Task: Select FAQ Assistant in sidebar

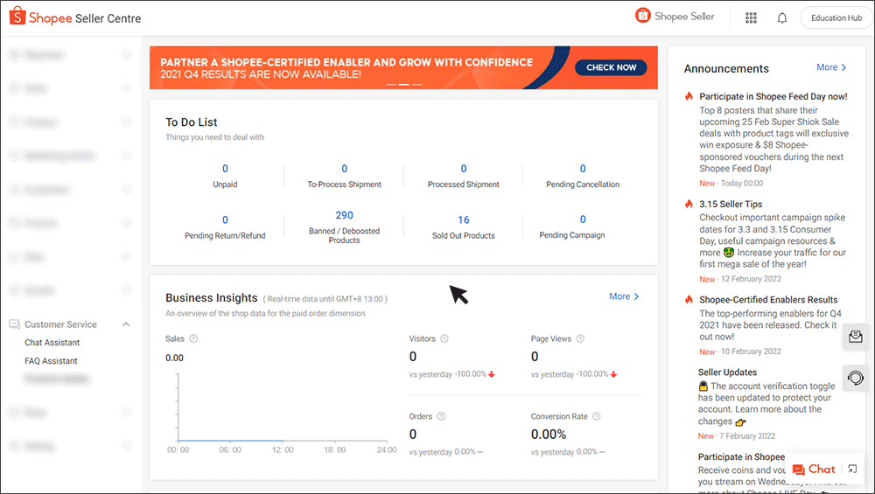Action: [51, 361]
